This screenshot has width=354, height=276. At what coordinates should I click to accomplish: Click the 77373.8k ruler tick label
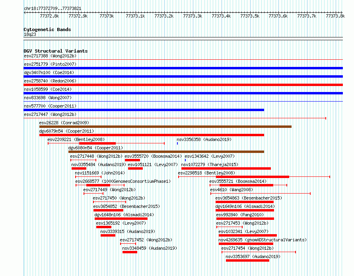click(335, 16)
